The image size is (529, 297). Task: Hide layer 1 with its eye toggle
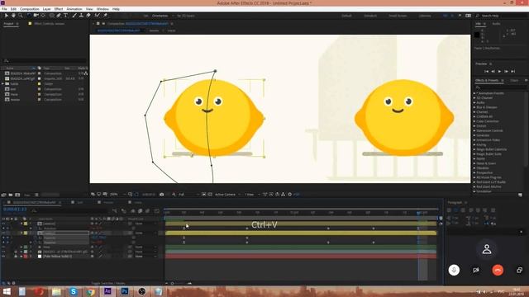[x=3, y=224]
